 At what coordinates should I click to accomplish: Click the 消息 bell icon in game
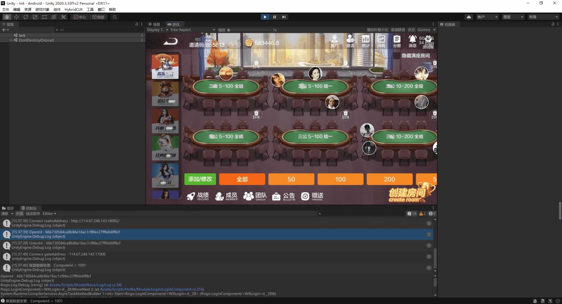pyautogui.click(x=412, y=41)
